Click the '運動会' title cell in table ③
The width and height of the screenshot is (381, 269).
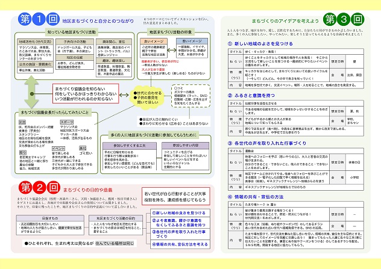pyautogui.click(x=303, y=151)
